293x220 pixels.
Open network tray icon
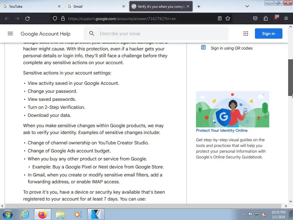tap(257, 215)
